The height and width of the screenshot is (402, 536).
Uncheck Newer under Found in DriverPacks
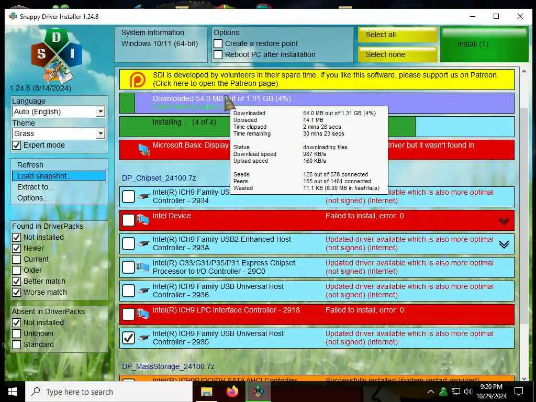pyautogui.click(x=16, y=248)
